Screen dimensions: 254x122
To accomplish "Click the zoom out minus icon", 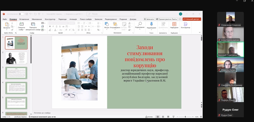I will (x=177, y=117).
